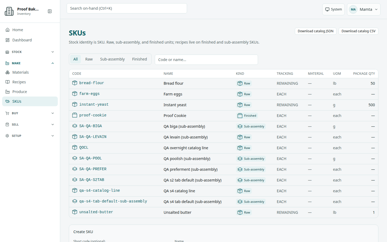Expand the SELL section chevron
The height and width of the screenshot is (242, 387).
point(53,124)
